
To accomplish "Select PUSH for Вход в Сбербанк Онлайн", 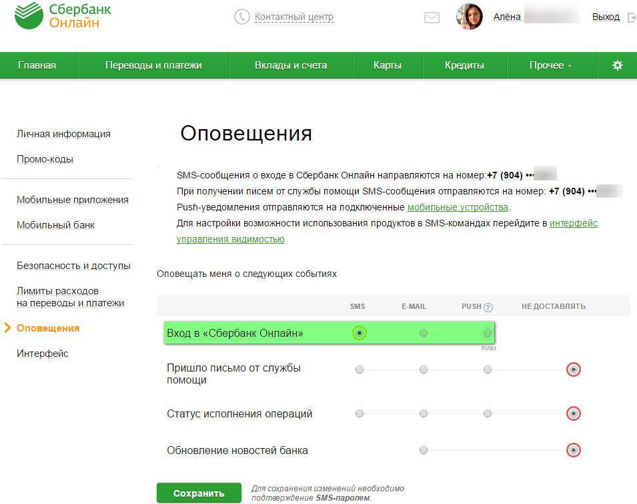I will point(488,333).
